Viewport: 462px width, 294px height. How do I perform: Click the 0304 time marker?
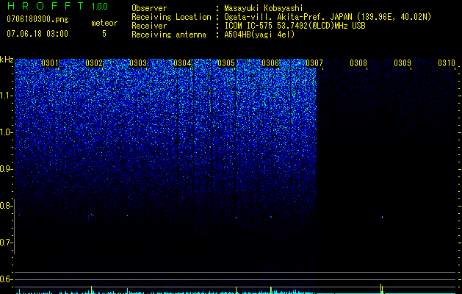pos(182,63)
